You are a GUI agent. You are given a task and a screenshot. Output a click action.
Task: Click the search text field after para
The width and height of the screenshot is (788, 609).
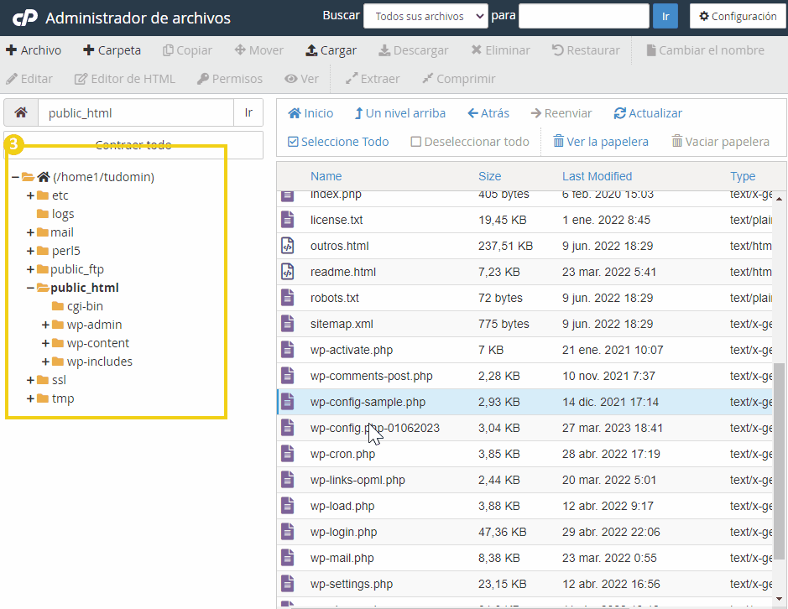tap(584, 16)
